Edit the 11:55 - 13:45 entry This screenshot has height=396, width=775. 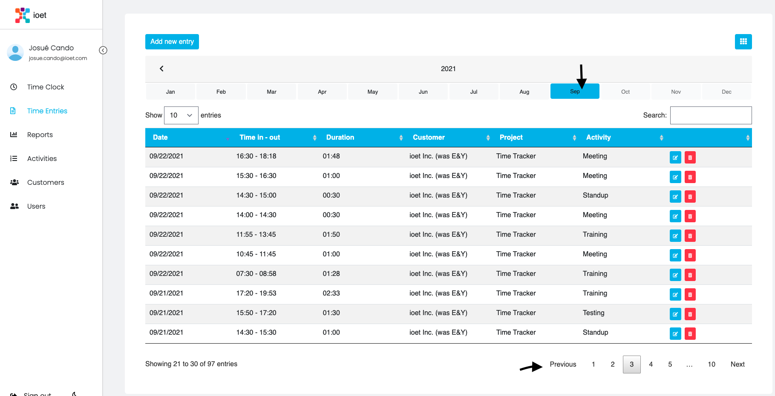pos(675,236)
